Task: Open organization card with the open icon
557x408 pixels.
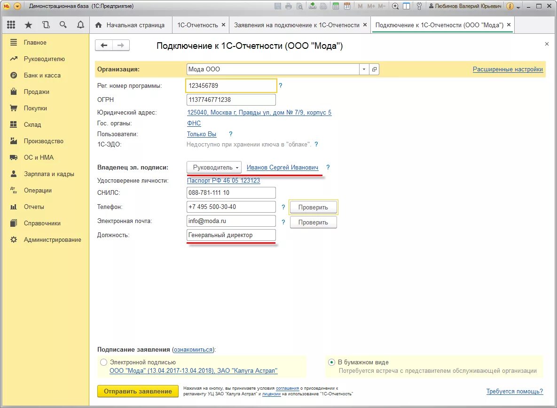Action: tap(374, 69)
